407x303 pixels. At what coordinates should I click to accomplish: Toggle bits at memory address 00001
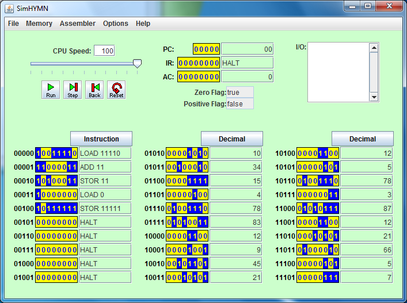56,167
